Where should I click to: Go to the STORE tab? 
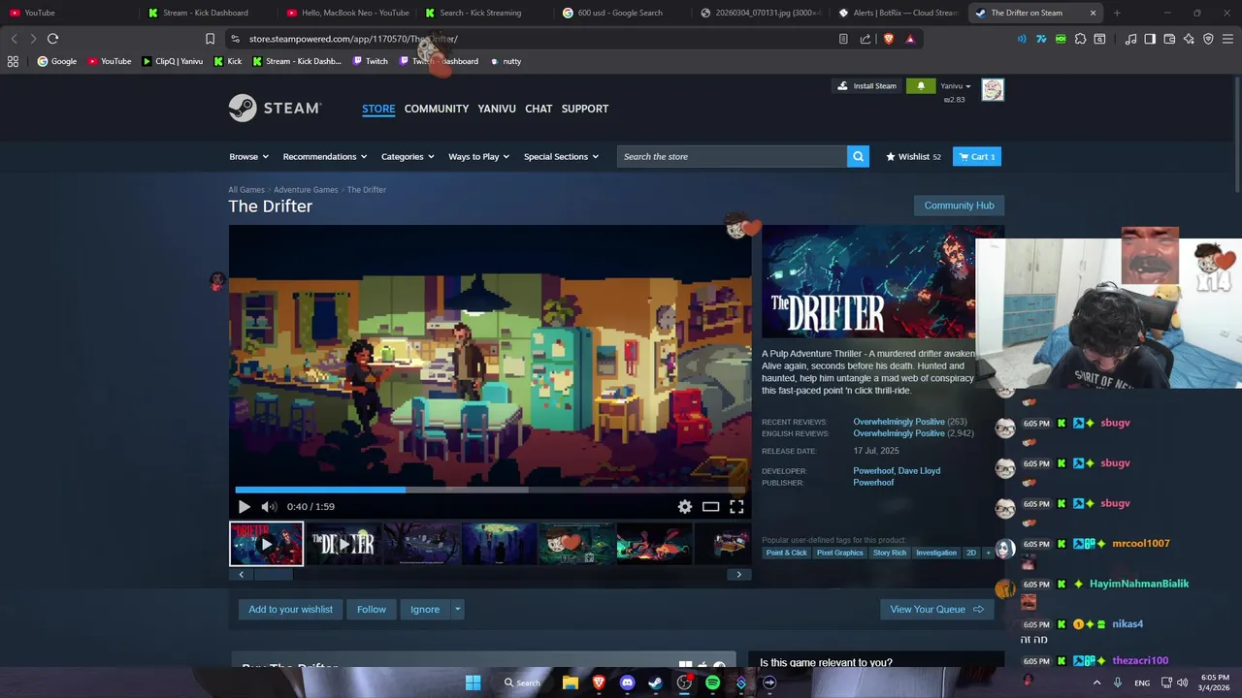(x=378, y=109)
